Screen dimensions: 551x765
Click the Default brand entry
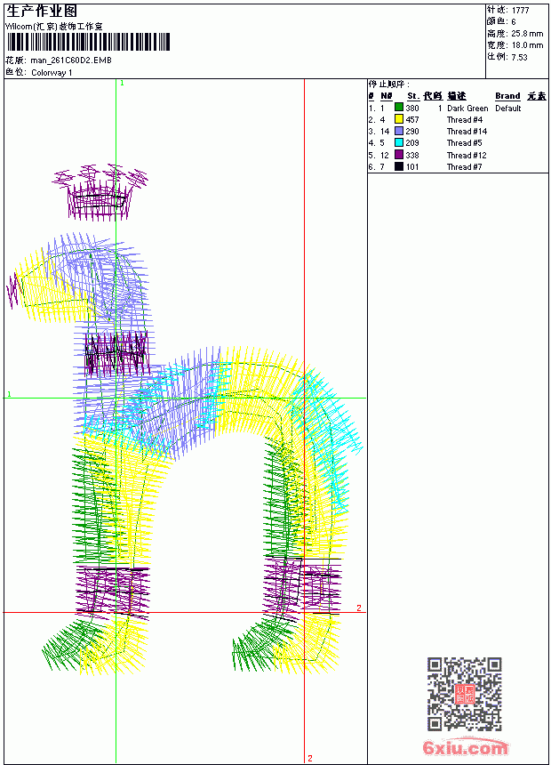tap(508, 109)
